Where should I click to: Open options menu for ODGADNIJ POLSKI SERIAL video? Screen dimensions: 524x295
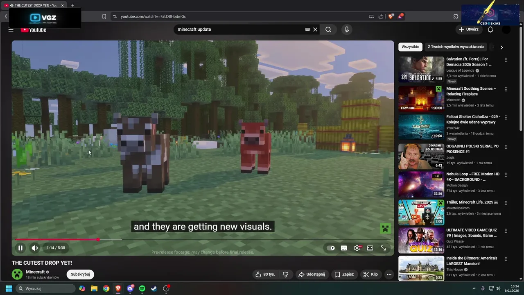coord(506,147)
